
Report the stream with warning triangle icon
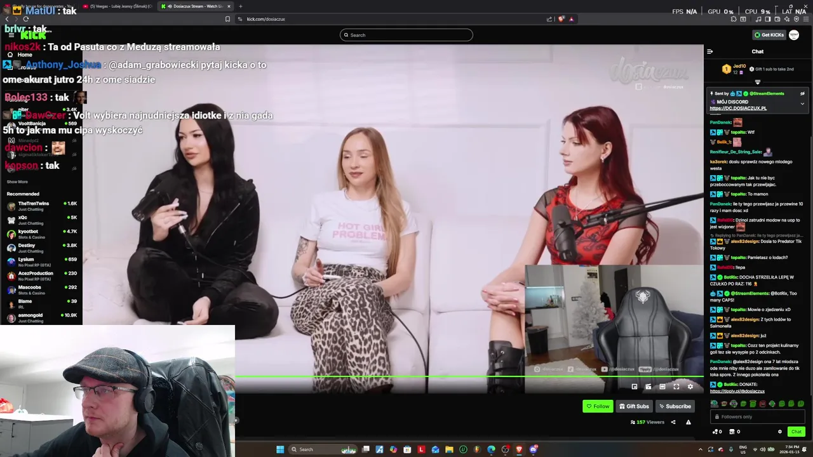coord(688,422)
